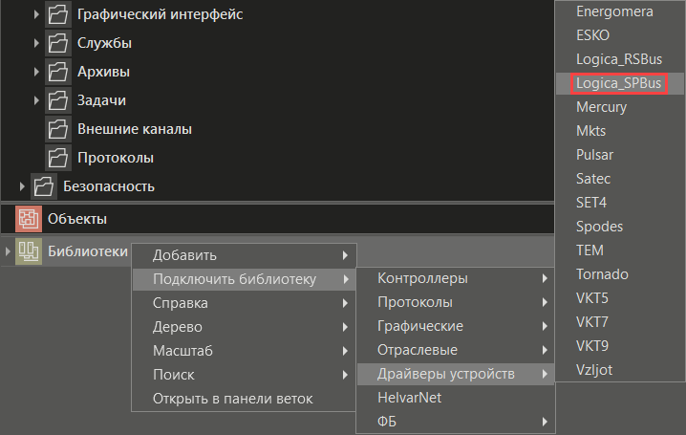Open the Добавить submenu arrow
The width and height of the screenshot is (686, 435).
(x=345, y=255)
